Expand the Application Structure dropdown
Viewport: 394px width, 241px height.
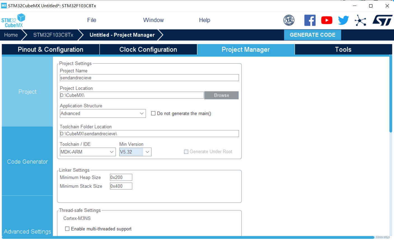[x=103, y=114]
